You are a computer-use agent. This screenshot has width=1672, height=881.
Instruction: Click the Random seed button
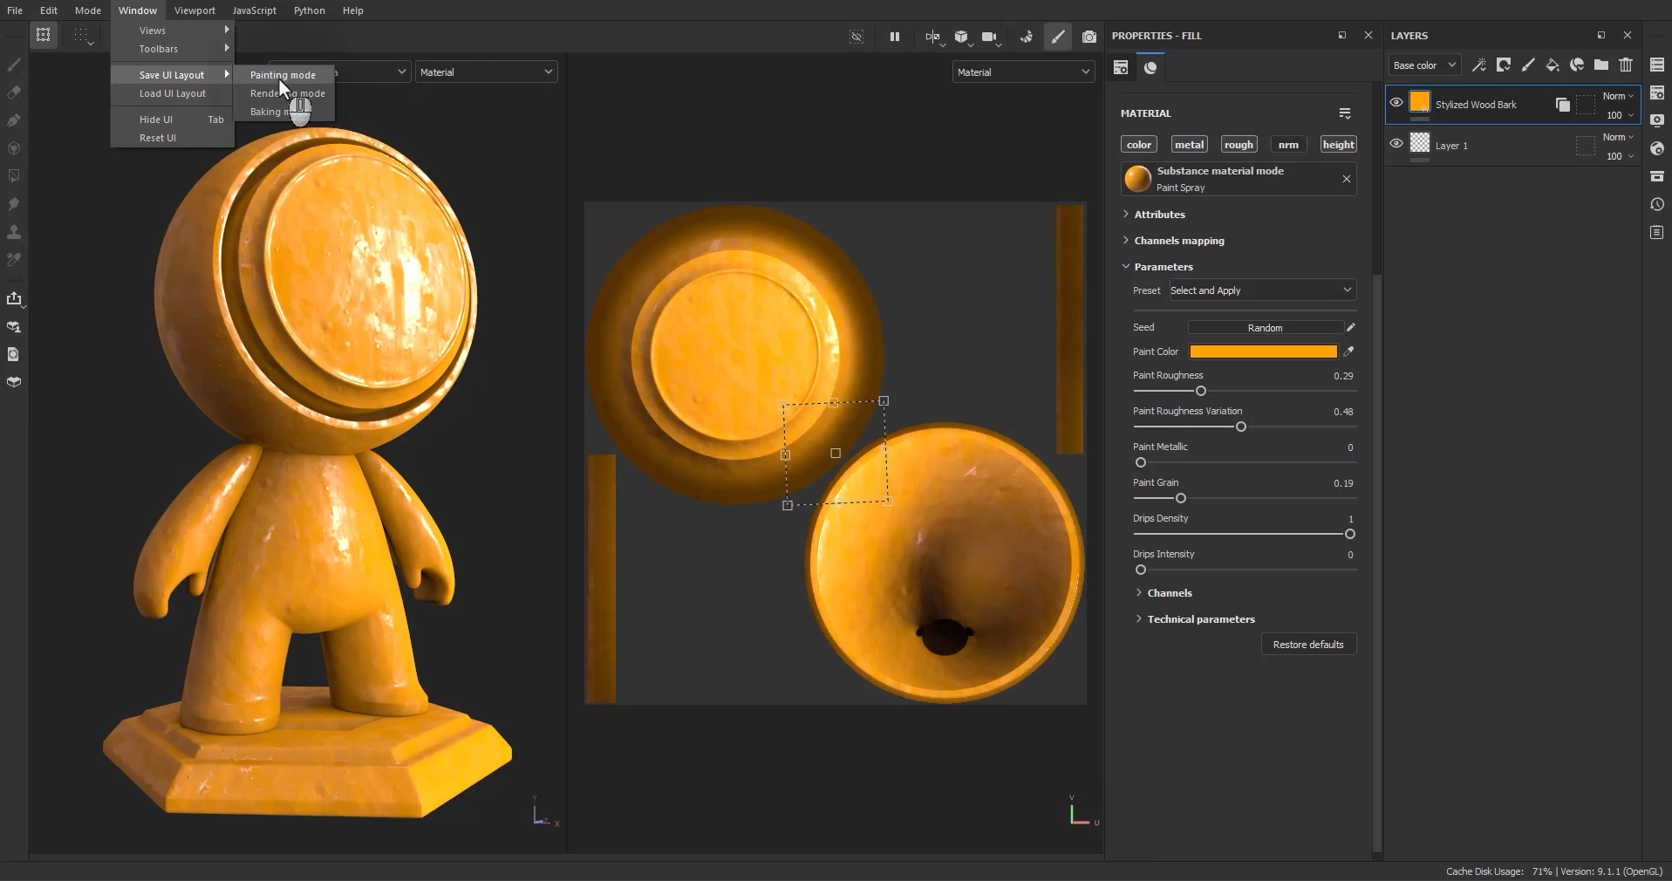[1265, 328]
